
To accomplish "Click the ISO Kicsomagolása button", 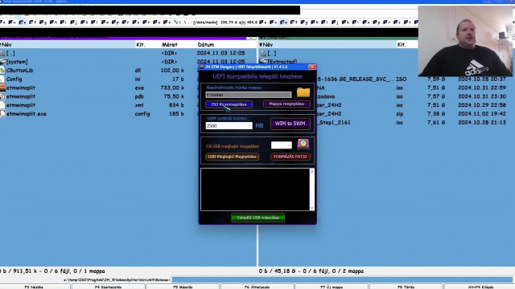I will tap(229, 104).
